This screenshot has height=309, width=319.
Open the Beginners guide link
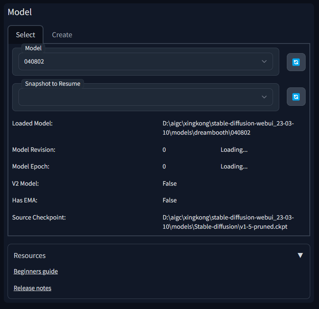[36, 271]
